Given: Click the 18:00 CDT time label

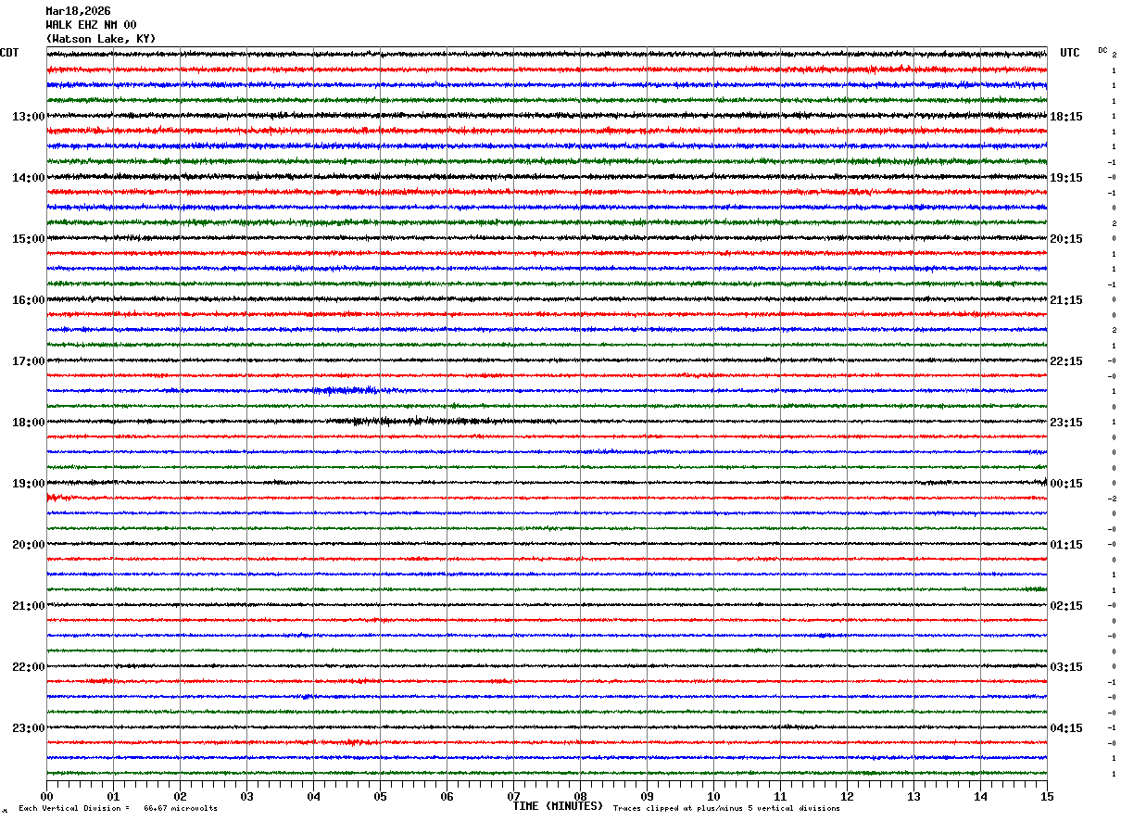Looking at the screenshot, I should tap(28, 423).
